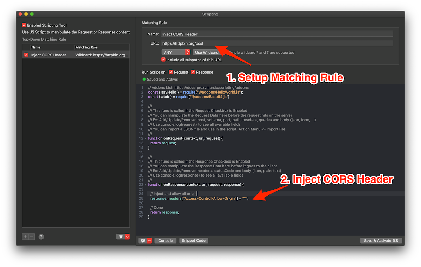Image resolution: width=421 pixels, height=267 pixels.
Task: Open the Console panel
Action: click(x=165, y=240)
